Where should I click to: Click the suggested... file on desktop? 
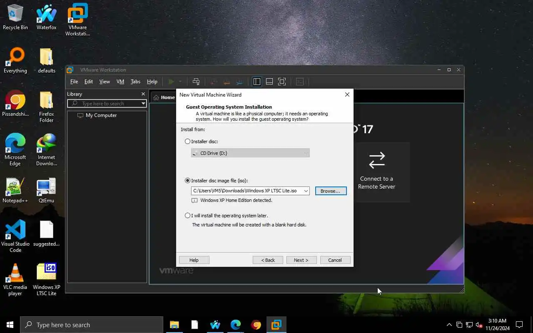tap(47, 234)
